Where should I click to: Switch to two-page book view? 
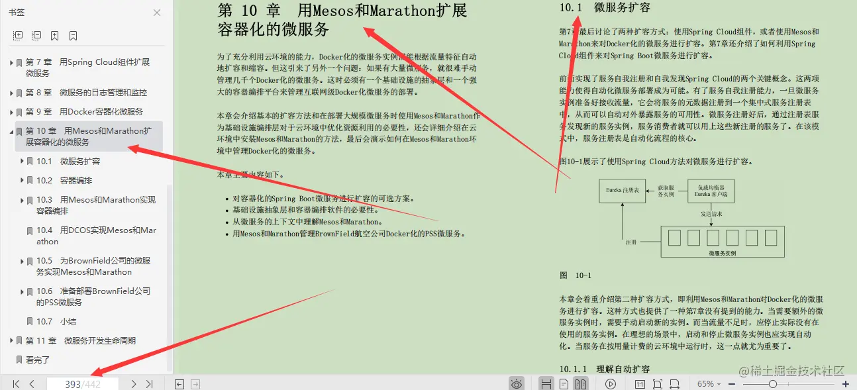[x=581, y=383]
